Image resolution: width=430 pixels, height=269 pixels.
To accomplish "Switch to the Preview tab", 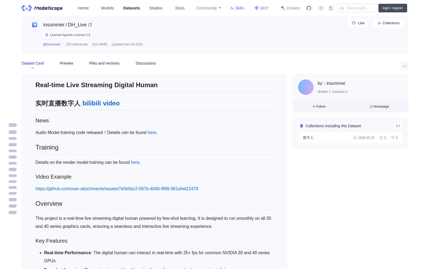I will 66,63.
